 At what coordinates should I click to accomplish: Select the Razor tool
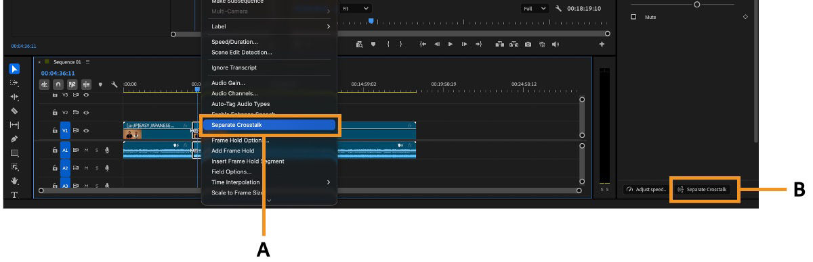[x=14, y=111]
